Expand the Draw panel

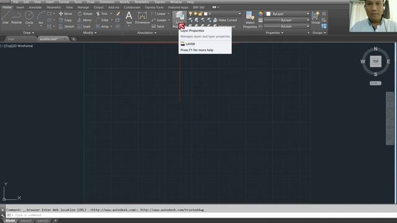coord(29,33)
